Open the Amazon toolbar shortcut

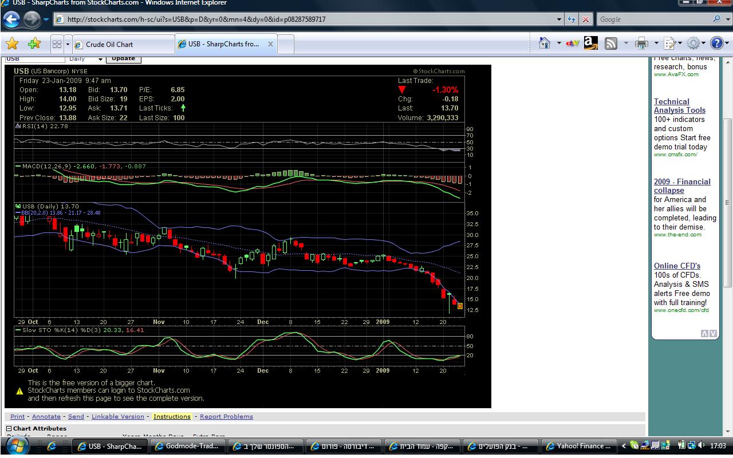point(590,44)
